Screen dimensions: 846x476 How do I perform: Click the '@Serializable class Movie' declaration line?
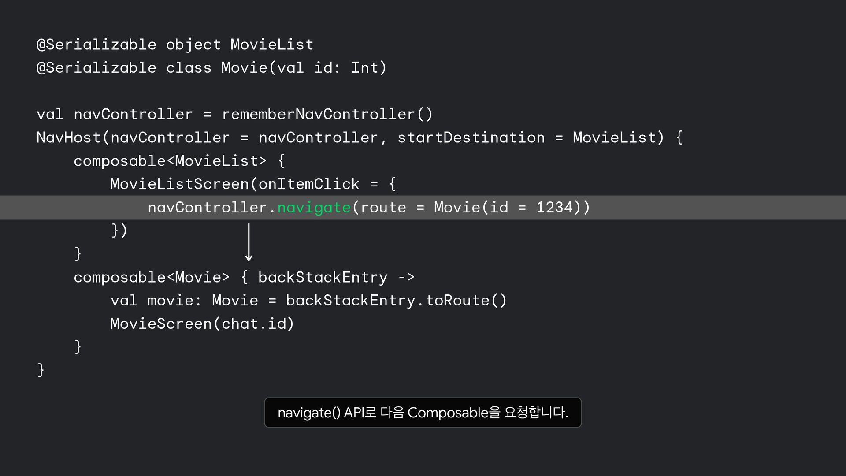(x=211, y=68)
